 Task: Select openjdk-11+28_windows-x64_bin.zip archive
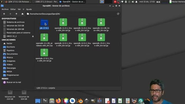(44, 40)
